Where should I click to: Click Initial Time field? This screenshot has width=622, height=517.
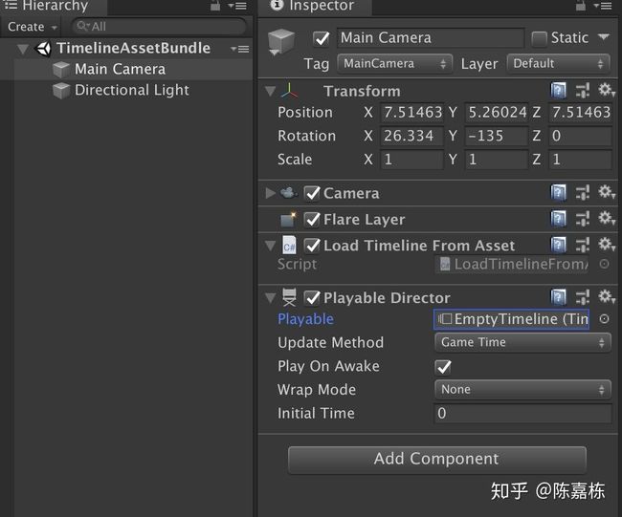click(522, 414)
